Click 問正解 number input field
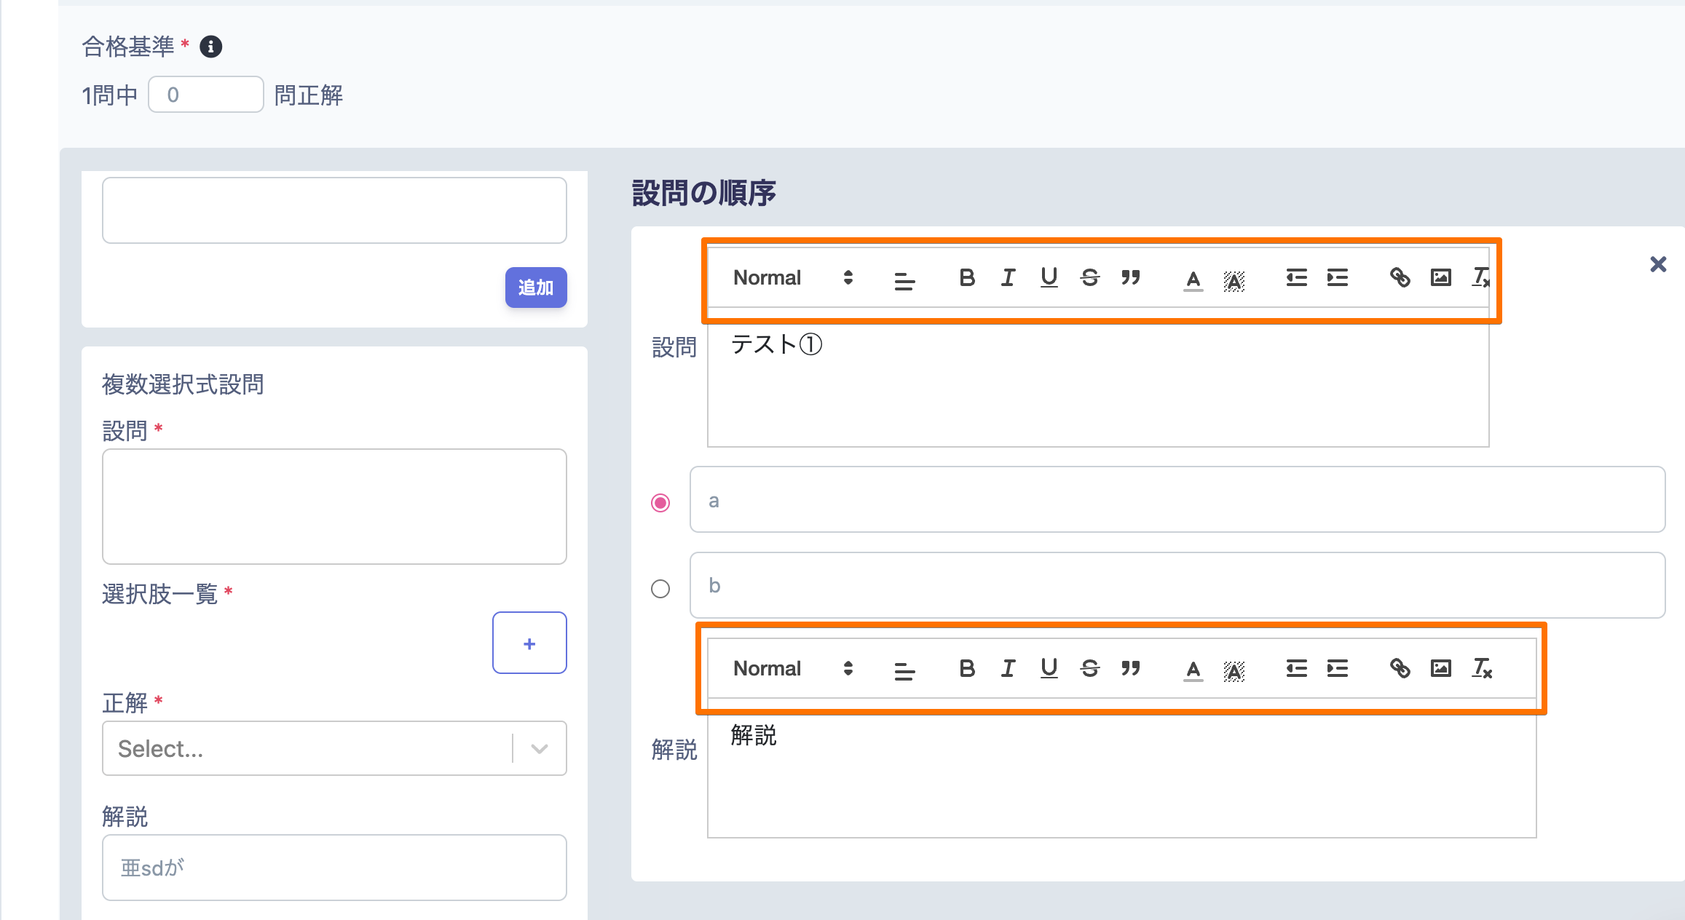 click(x=206, y=95)
